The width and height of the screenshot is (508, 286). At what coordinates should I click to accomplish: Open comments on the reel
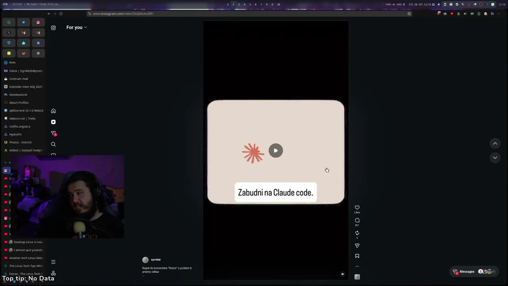(357, 220)
